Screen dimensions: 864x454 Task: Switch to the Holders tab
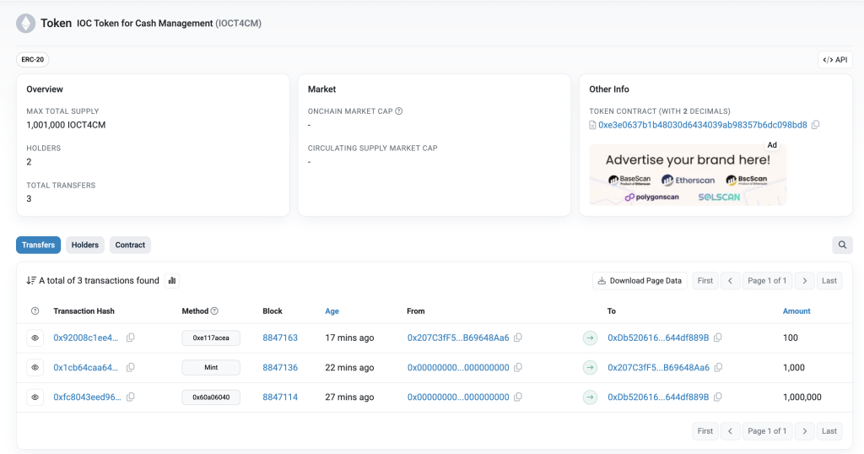click(x=85, y=245)
